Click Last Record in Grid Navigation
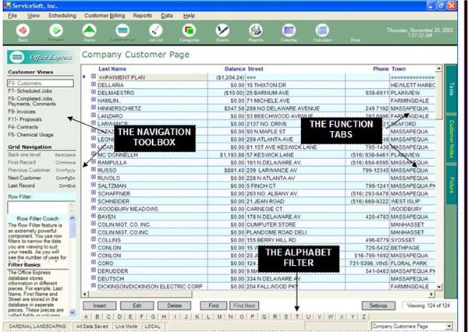468x332 pixels. (22, 185)
